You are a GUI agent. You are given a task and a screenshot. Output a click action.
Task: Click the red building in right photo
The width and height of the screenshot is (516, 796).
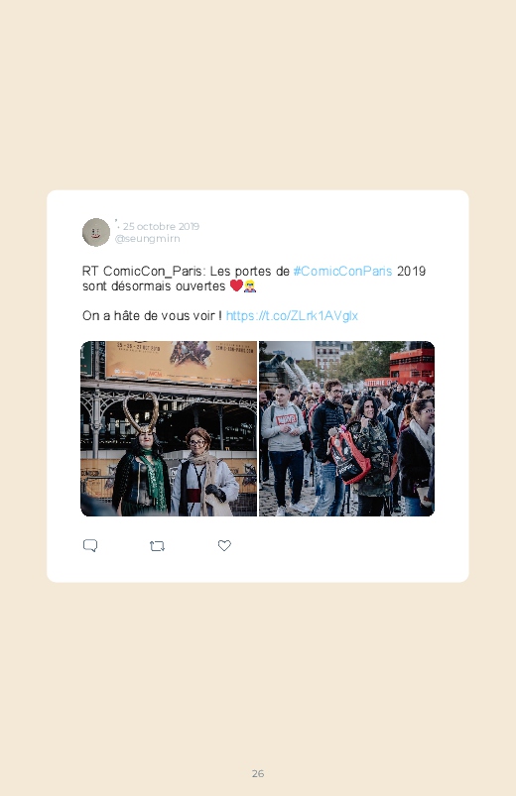pyautogui.click(x=411, y=366)
